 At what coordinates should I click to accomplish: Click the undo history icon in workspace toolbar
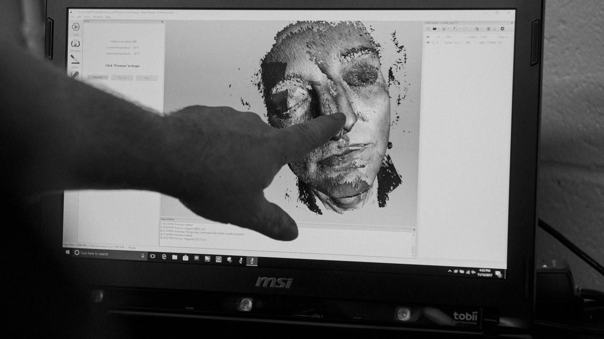click(x=455, y=29)
